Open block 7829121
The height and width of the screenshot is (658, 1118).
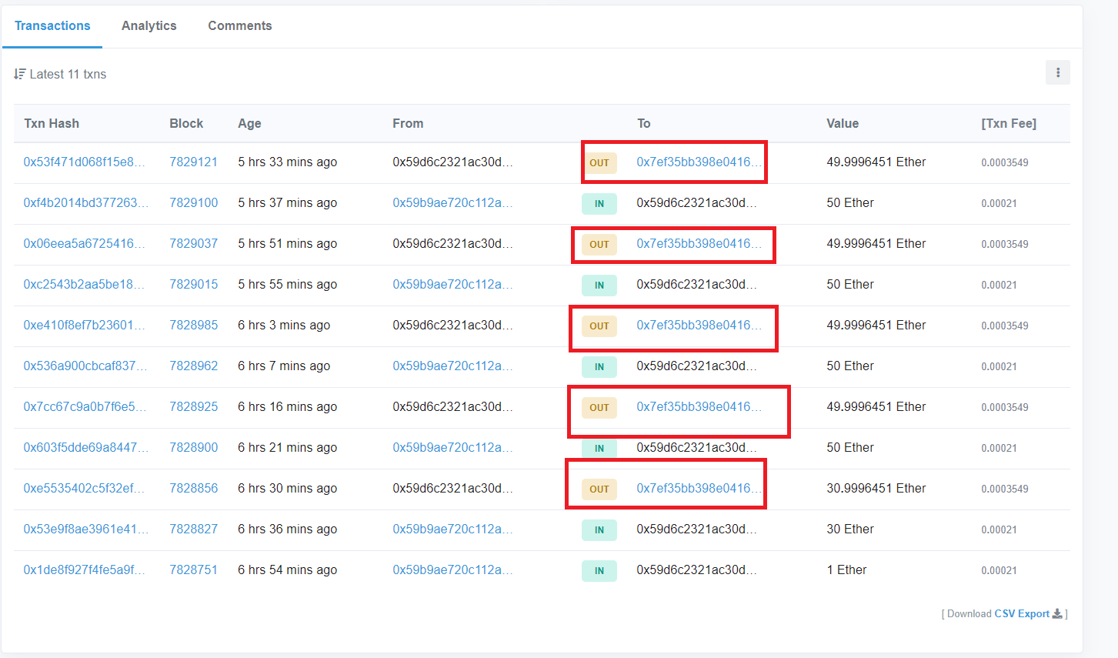tap(193, 162)
